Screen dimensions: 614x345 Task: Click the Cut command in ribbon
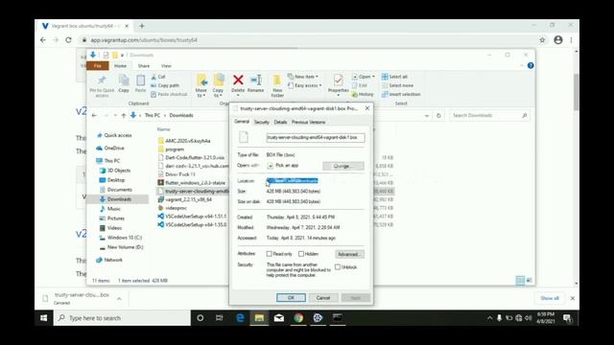tap(158, 77)
